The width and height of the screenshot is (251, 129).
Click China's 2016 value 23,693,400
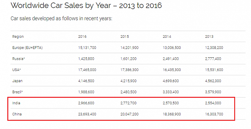87,114
